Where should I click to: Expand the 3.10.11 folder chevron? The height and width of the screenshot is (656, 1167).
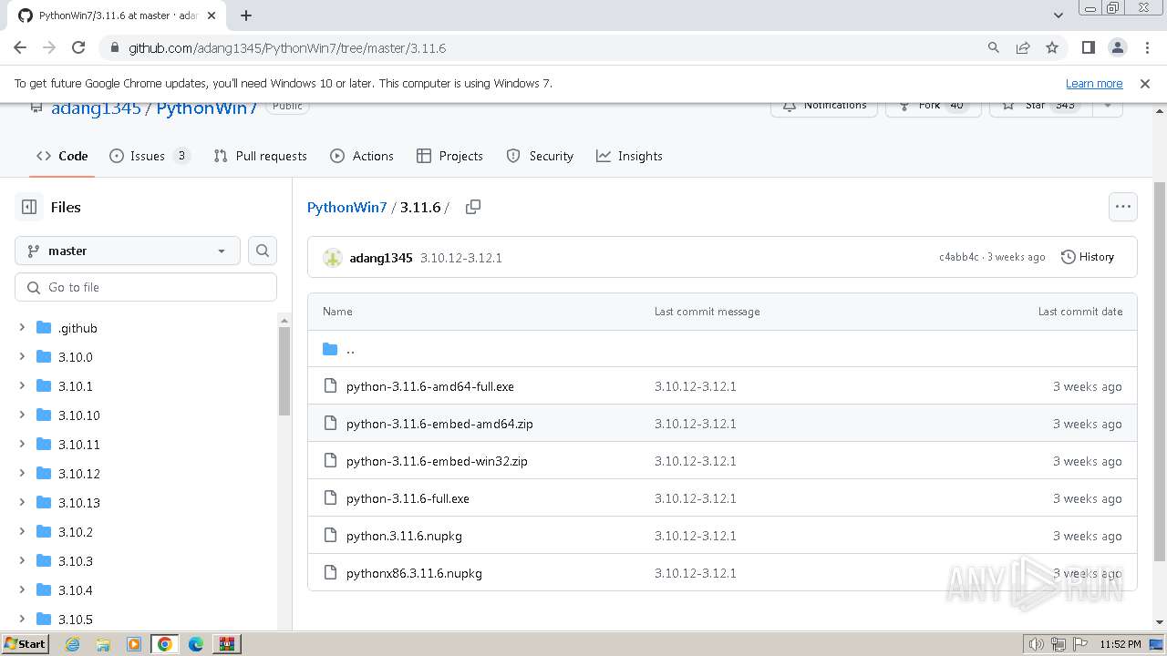tap(22, 445)
